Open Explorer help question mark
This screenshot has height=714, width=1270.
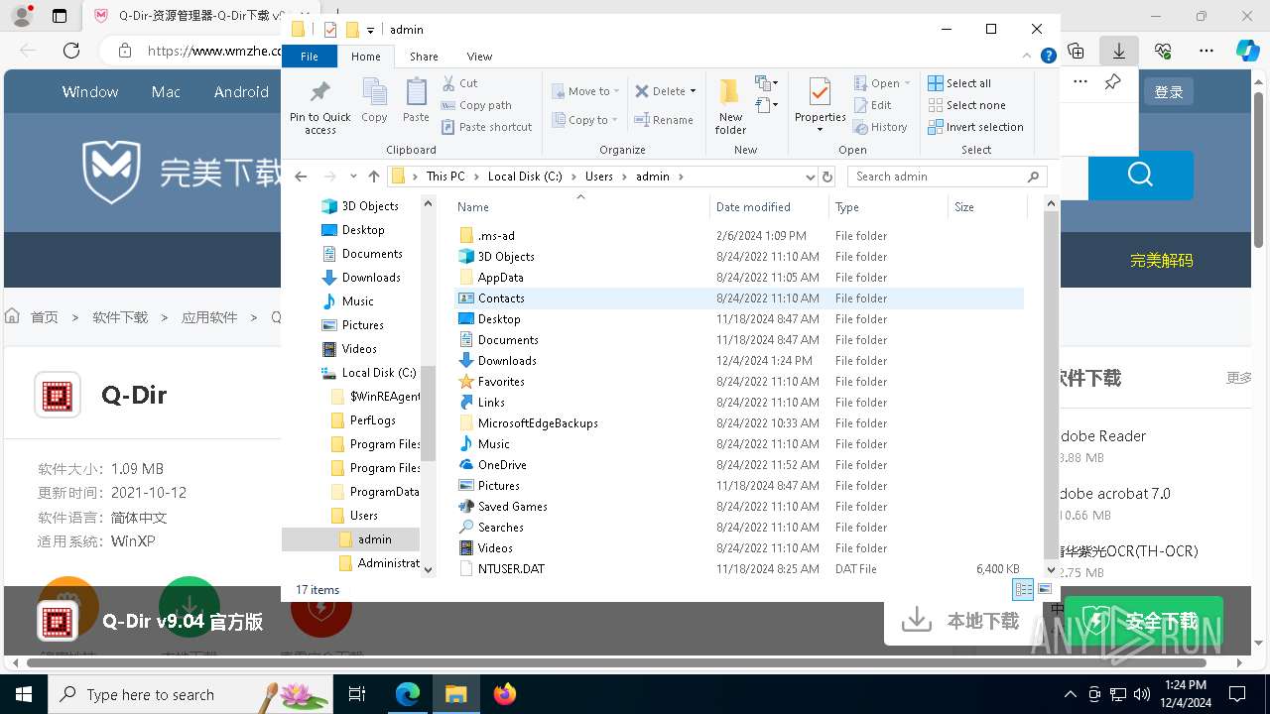tap(1048, 57)
